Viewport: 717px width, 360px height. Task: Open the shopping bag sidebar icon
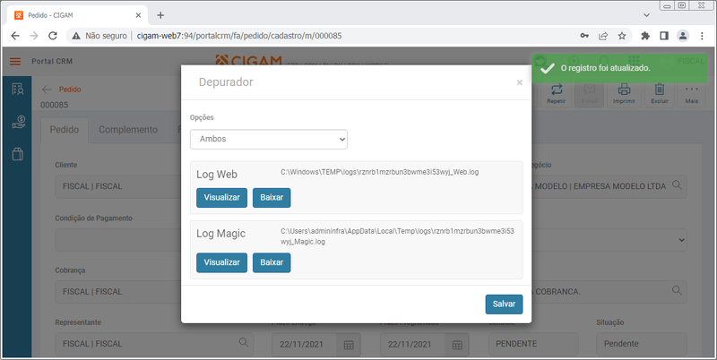(17, 154)
